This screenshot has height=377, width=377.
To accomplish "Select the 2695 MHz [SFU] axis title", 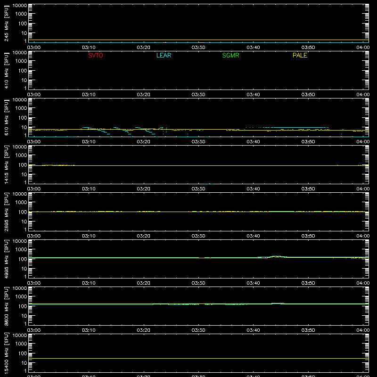I will pos(6,212).
